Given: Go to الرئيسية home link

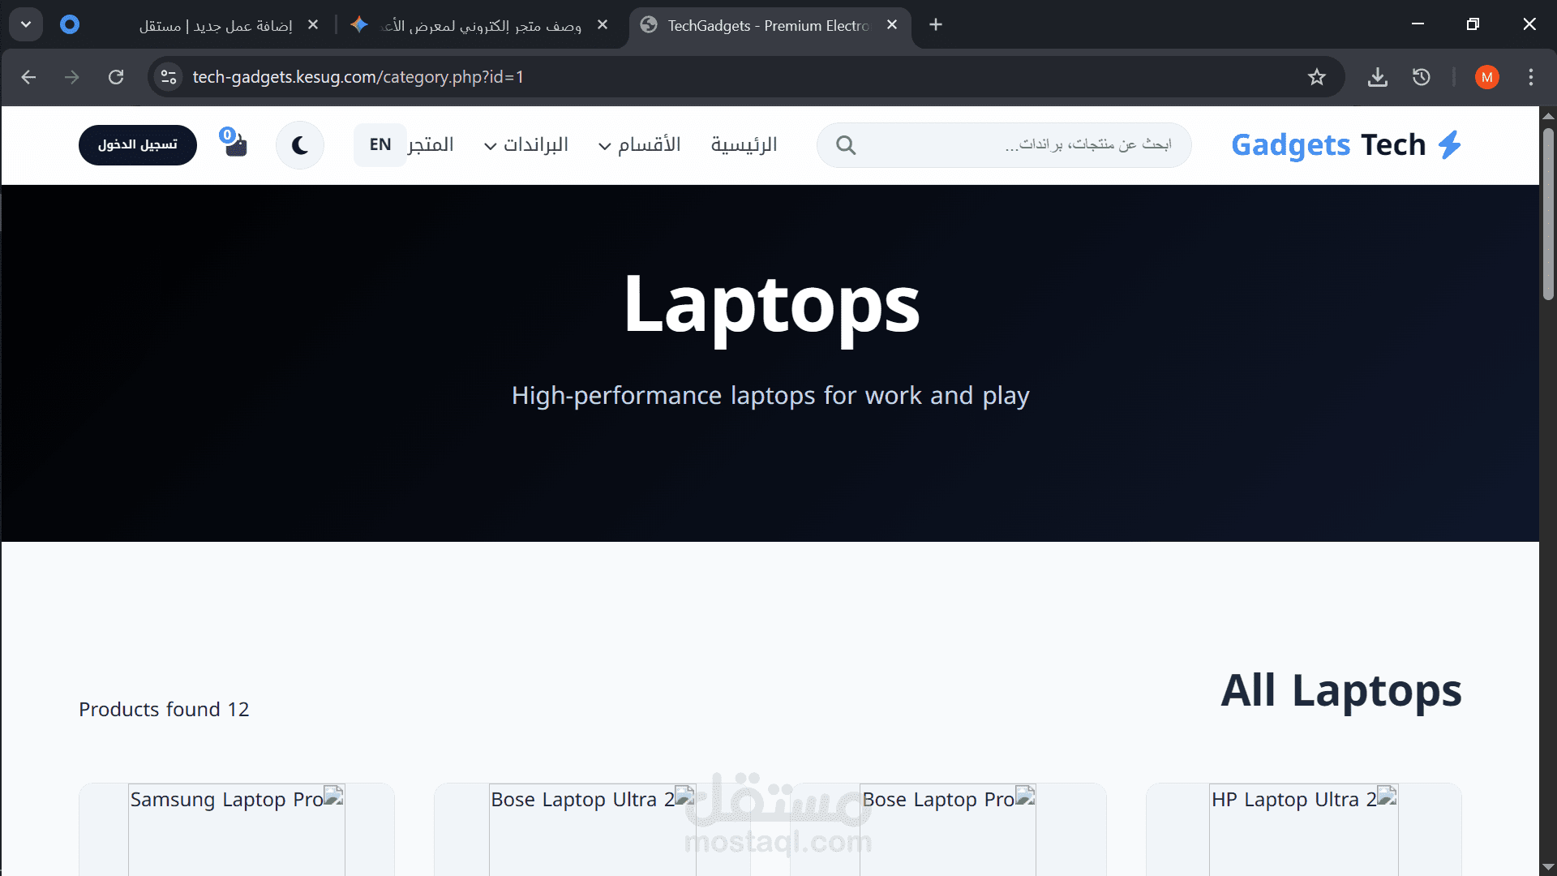Looking at the screenshot, I should (x=744, y=145).
